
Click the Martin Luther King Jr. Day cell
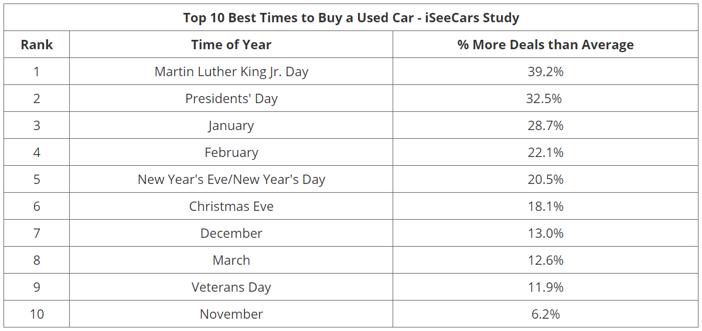(231, 71)
